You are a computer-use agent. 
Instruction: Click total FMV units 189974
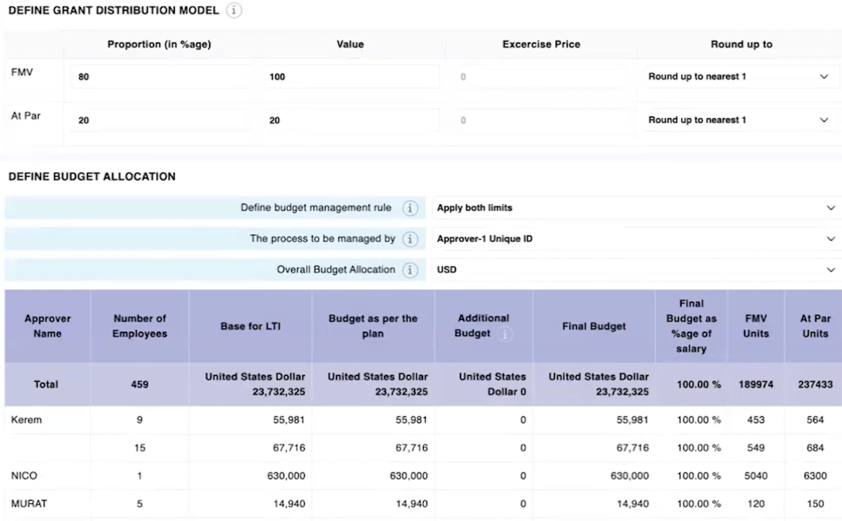click(x=756, y=384)
